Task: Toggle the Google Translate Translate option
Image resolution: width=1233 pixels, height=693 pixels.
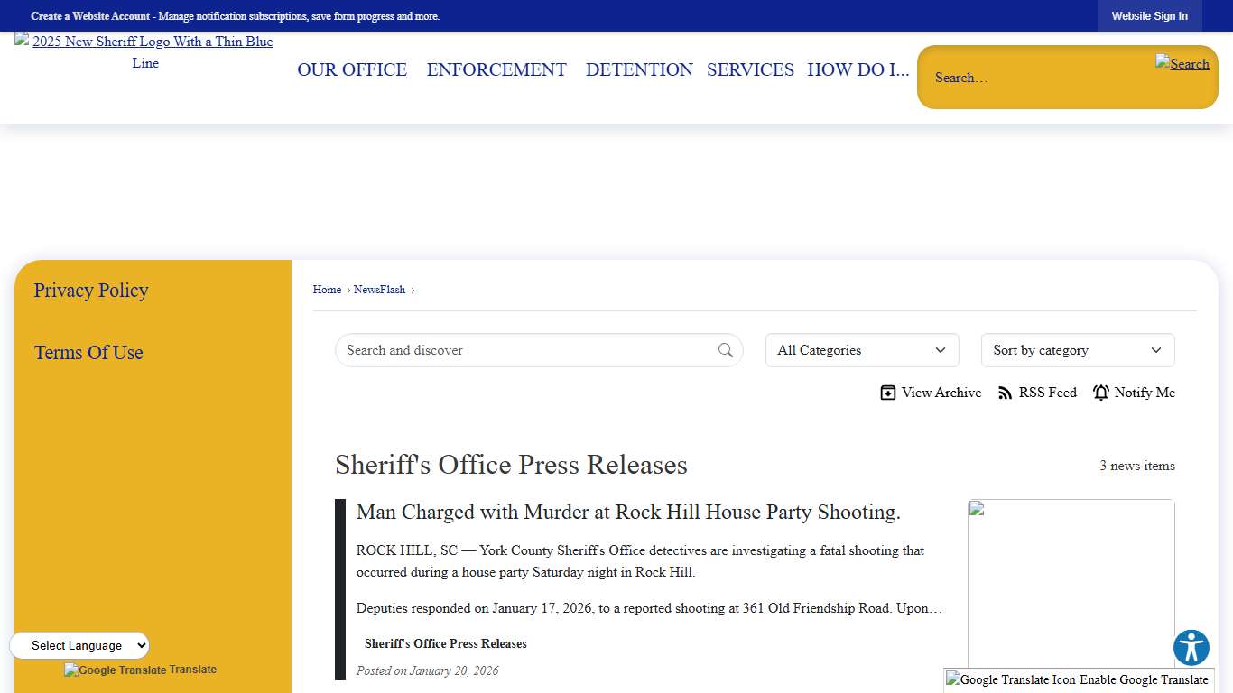Action: [x=140, y=670]
